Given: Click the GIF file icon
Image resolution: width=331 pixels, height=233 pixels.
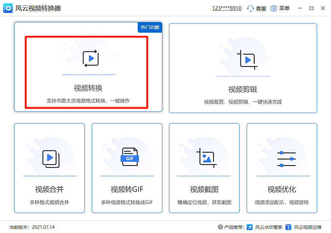Looking at the screenshot, I should click(130, 157).
